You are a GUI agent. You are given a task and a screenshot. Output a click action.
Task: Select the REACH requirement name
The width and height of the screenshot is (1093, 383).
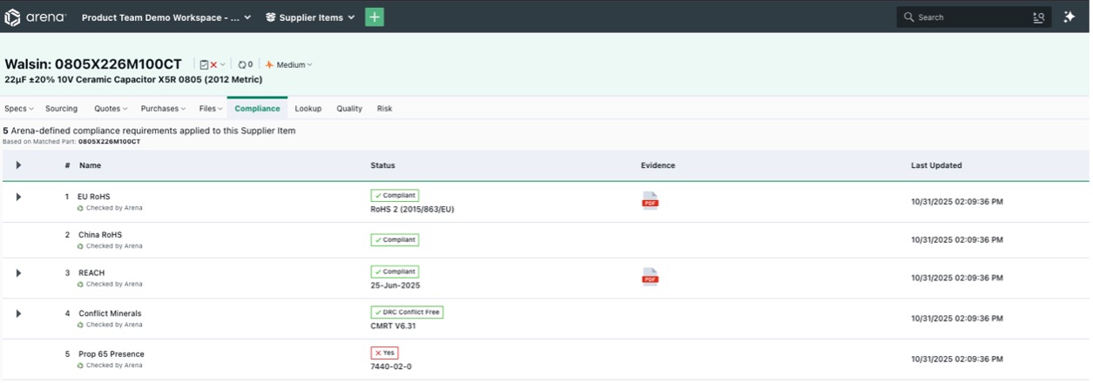(x=91, y=272)
